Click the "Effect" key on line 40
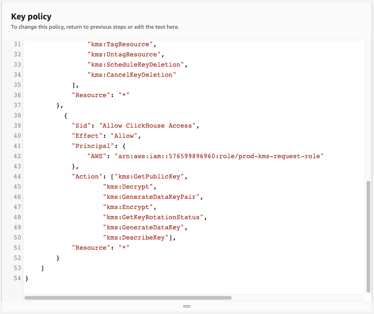 (86, 136)
